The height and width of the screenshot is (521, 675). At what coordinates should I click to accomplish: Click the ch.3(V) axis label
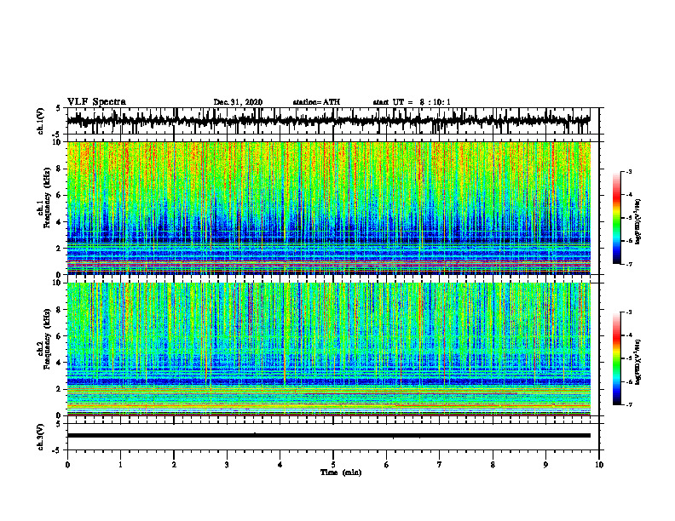pyautogui.click(x=41, y=437)
